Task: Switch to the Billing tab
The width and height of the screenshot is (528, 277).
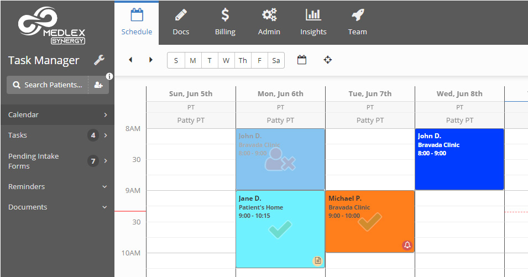Action: click(x=225, y=22)
